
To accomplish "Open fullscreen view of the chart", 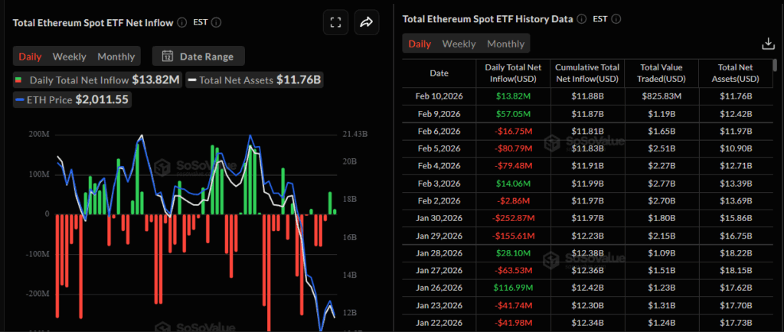I will (x=335, y=23).
